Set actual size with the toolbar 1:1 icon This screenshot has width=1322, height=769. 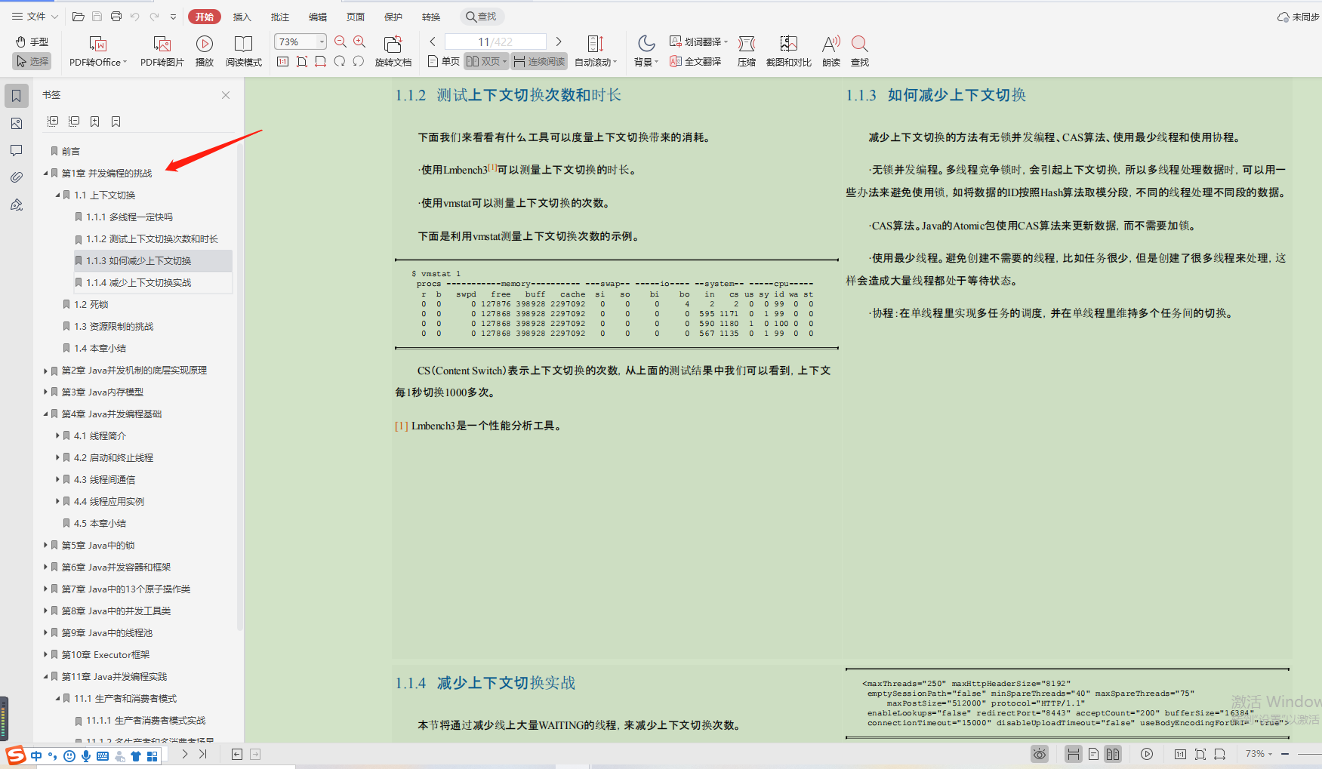pos(282,61)
